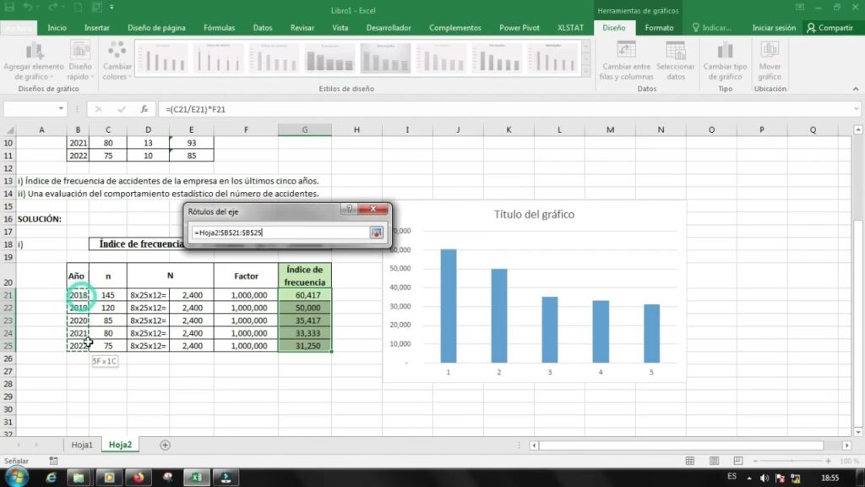Screen dimensions: 865x487
Task: Click Iniciar sesión
Action: (774, 28)
